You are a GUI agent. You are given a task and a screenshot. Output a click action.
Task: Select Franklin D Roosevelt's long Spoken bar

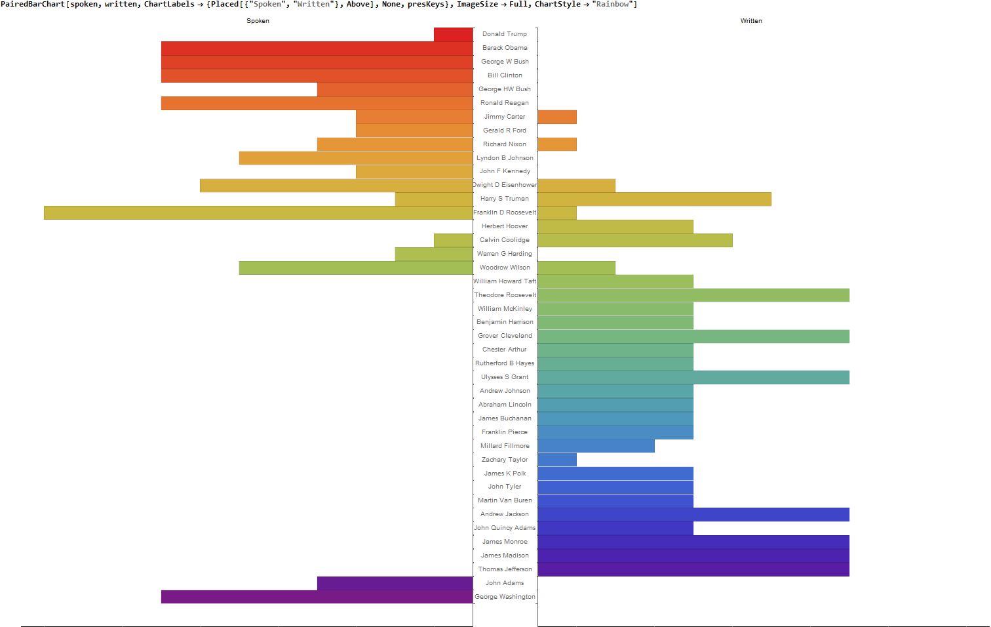pos(258,212)
